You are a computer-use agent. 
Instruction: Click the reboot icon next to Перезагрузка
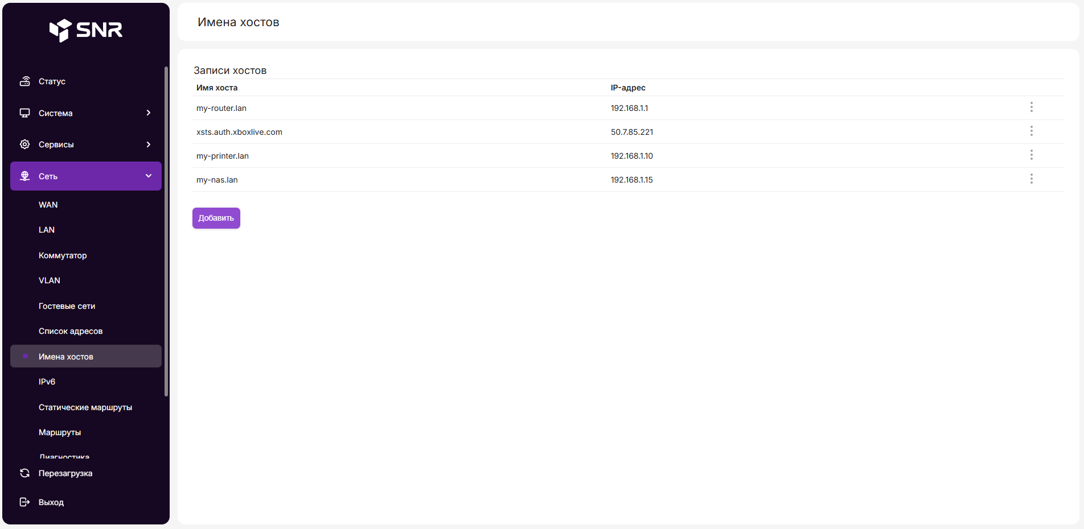pyautogui.click(x=24, y=473)
